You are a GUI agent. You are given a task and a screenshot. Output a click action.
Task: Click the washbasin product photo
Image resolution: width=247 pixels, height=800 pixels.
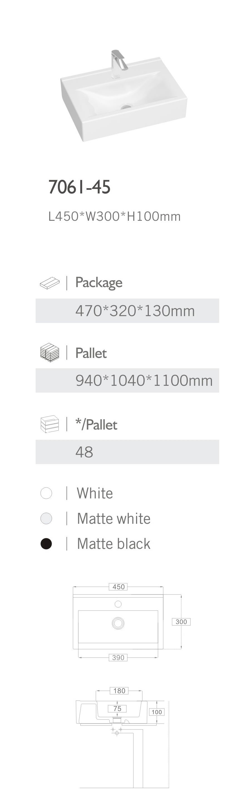(124, 103)
